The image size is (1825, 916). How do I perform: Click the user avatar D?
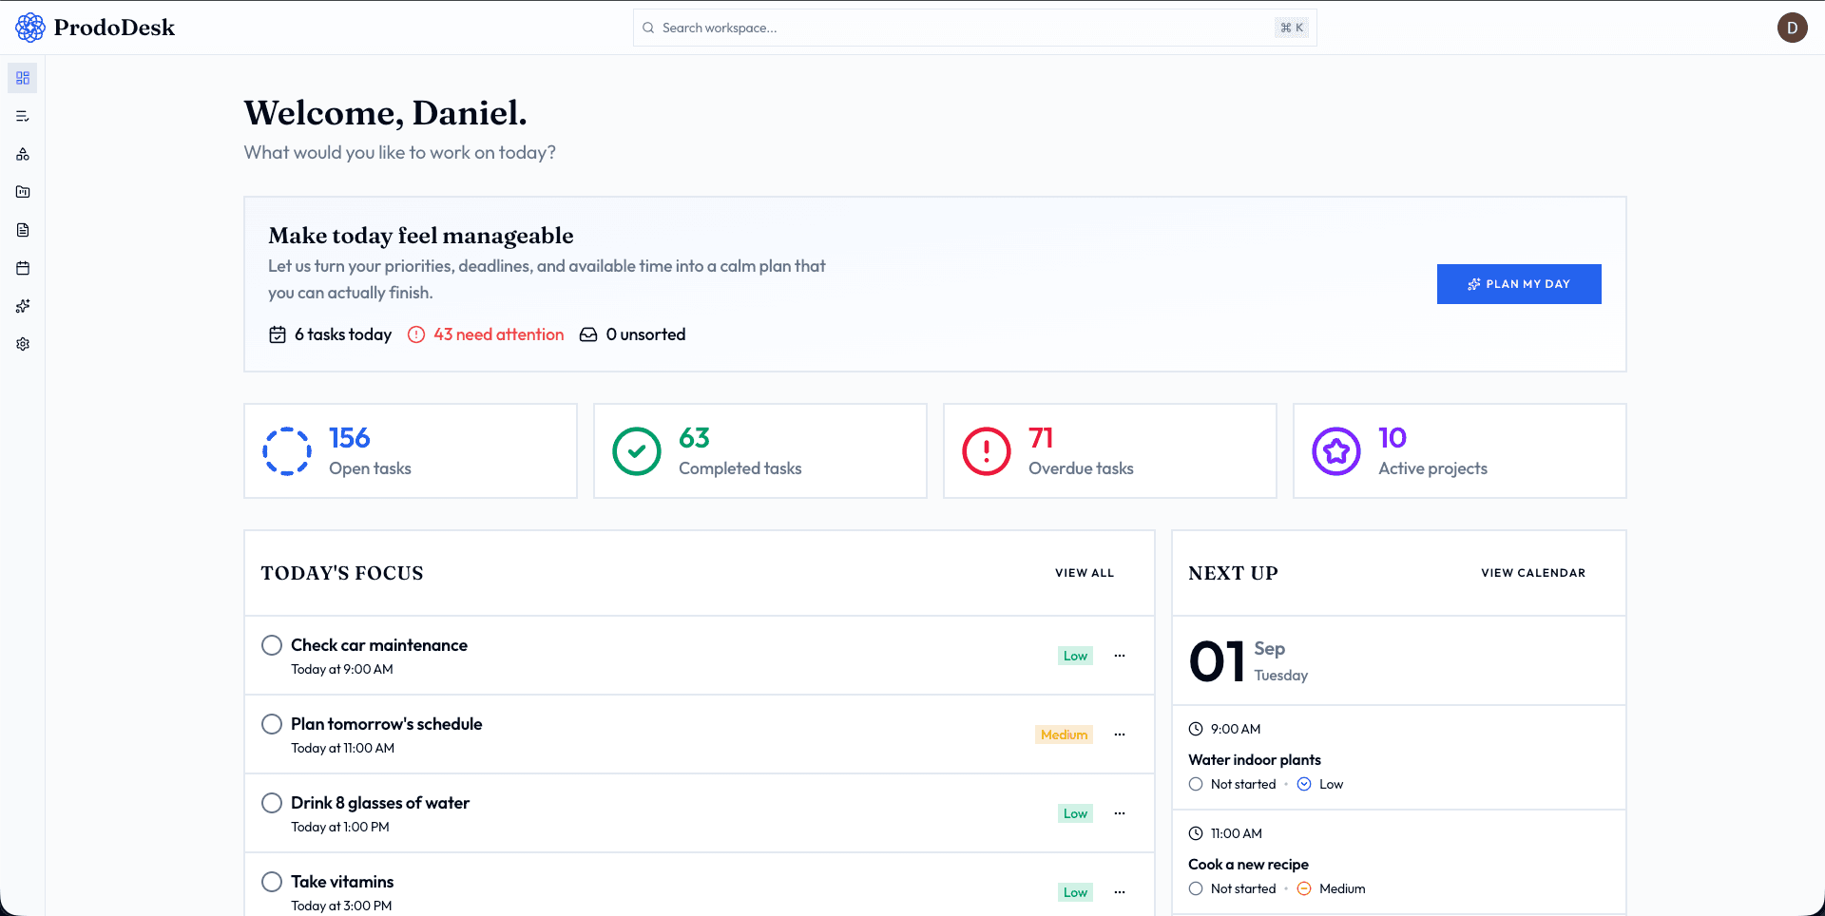coord(1792,28)
